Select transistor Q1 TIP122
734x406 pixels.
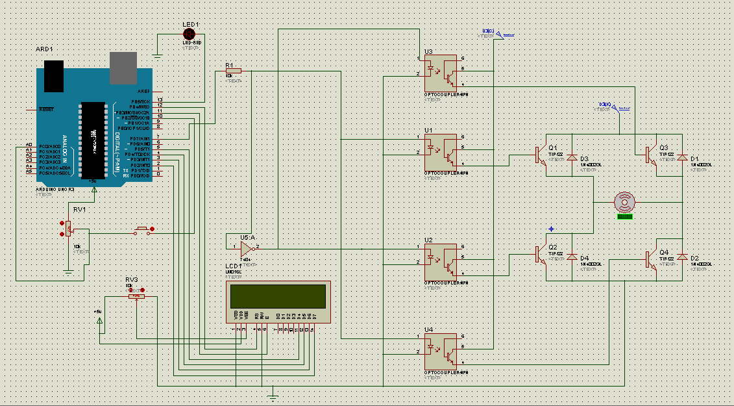click(x=541, y=155)
